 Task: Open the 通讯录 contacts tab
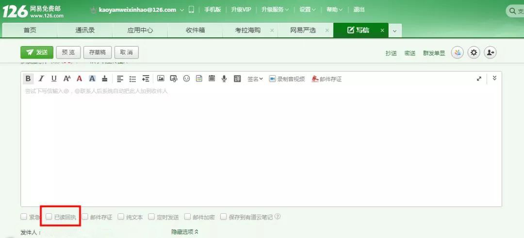click(85, 30)
